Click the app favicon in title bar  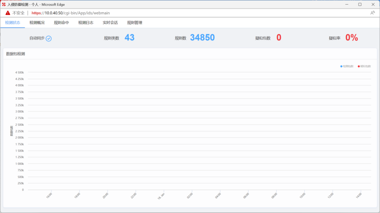tap(4, 4)
